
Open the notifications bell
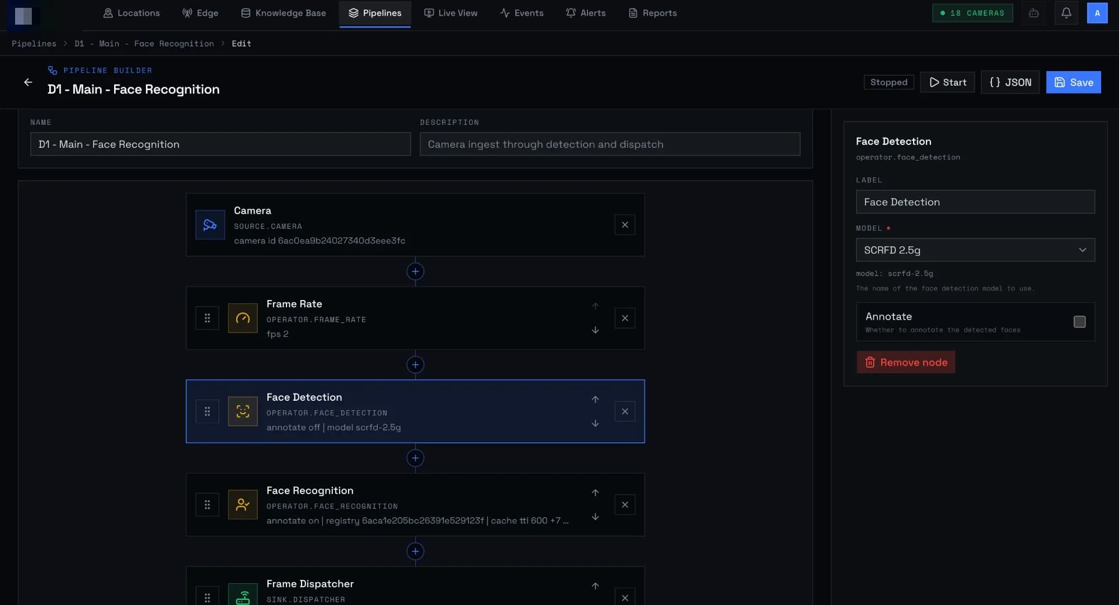1066,13
